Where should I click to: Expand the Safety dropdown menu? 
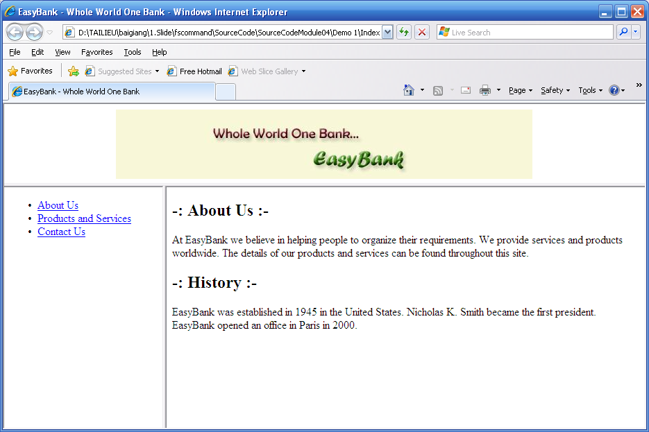tap(555, 90)
